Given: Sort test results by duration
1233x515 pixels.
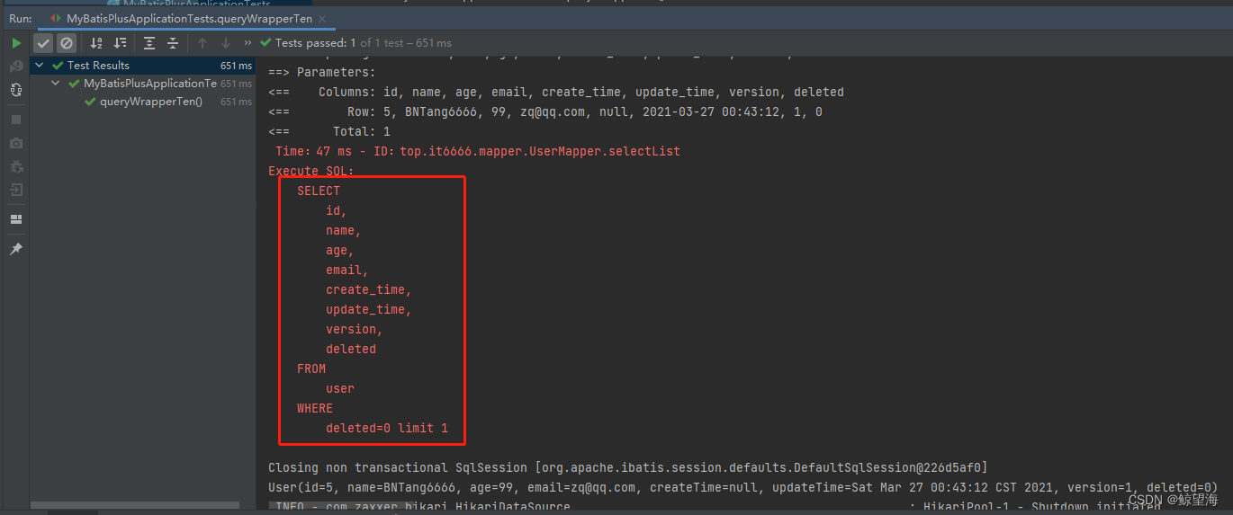Looking at the screenshot, I should point(120,42).
